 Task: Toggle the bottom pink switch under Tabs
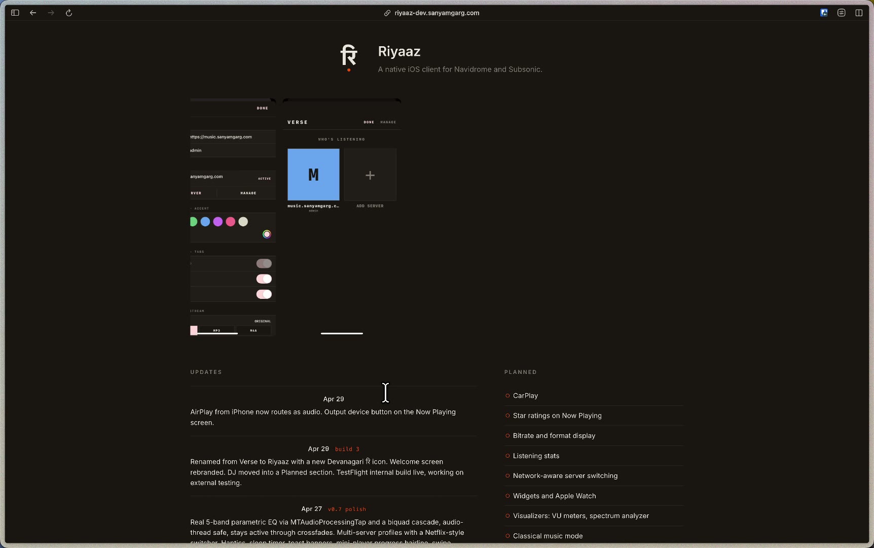click(264, 294)
